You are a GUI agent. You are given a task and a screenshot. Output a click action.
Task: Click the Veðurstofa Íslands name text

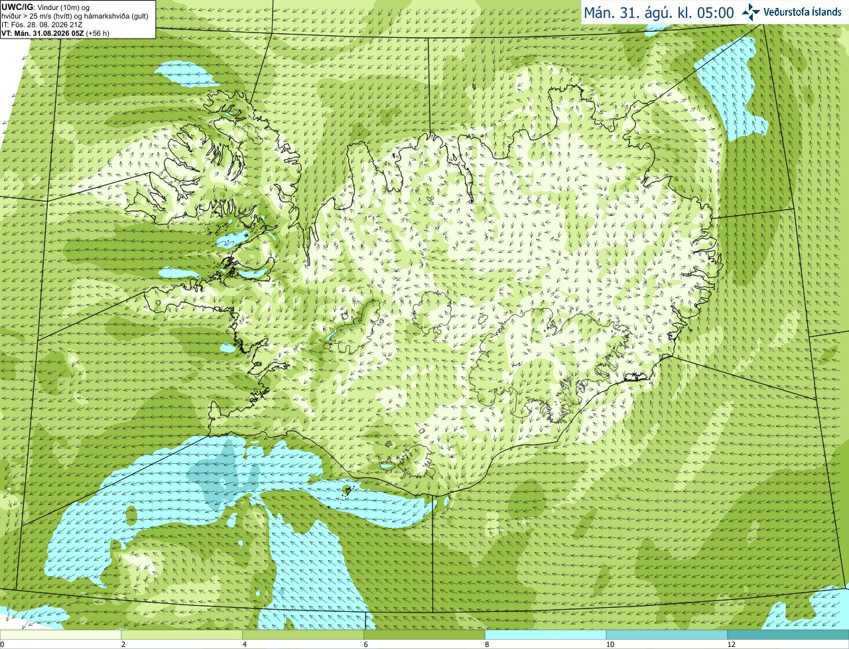803,12
